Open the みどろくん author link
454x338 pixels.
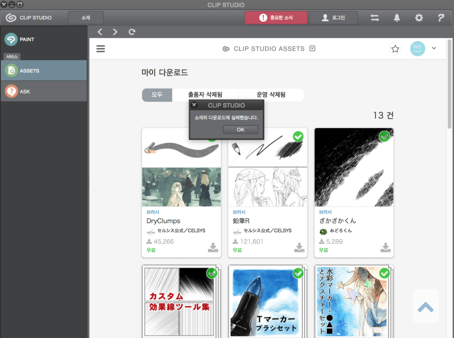[340, 231]
